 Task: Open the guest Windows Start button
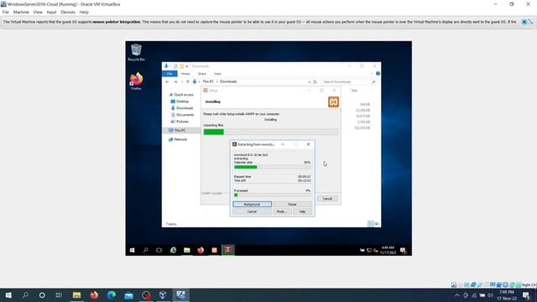pyautogui.click(x=133, y=250)
